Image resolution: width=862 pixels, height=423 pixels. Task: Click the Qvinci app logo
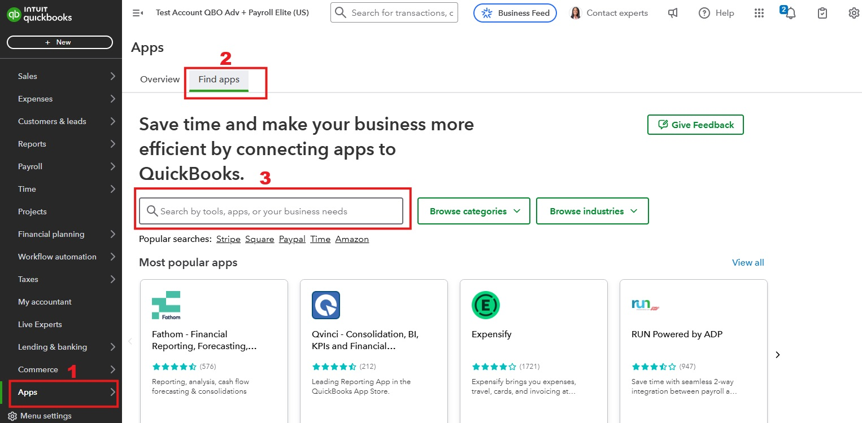(326, 305)
